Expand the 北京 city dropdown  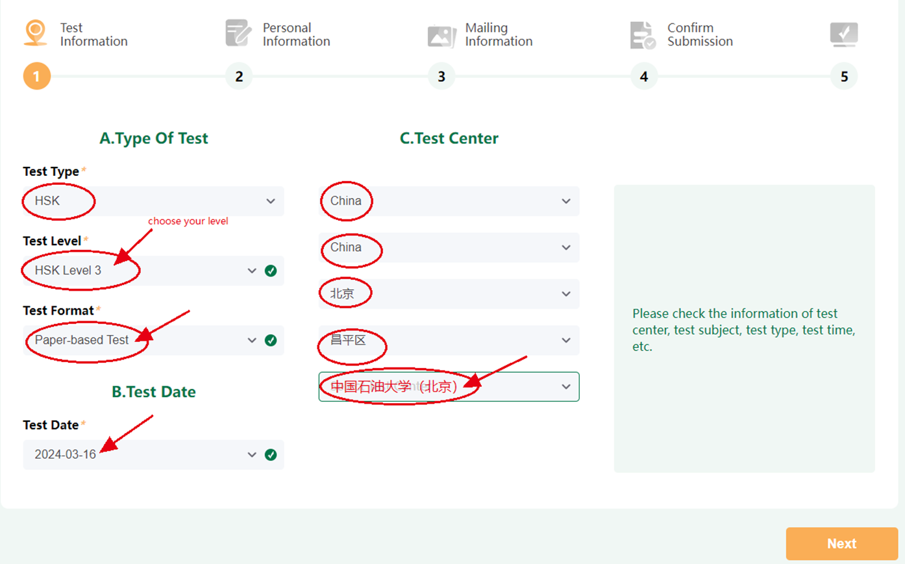449,294
